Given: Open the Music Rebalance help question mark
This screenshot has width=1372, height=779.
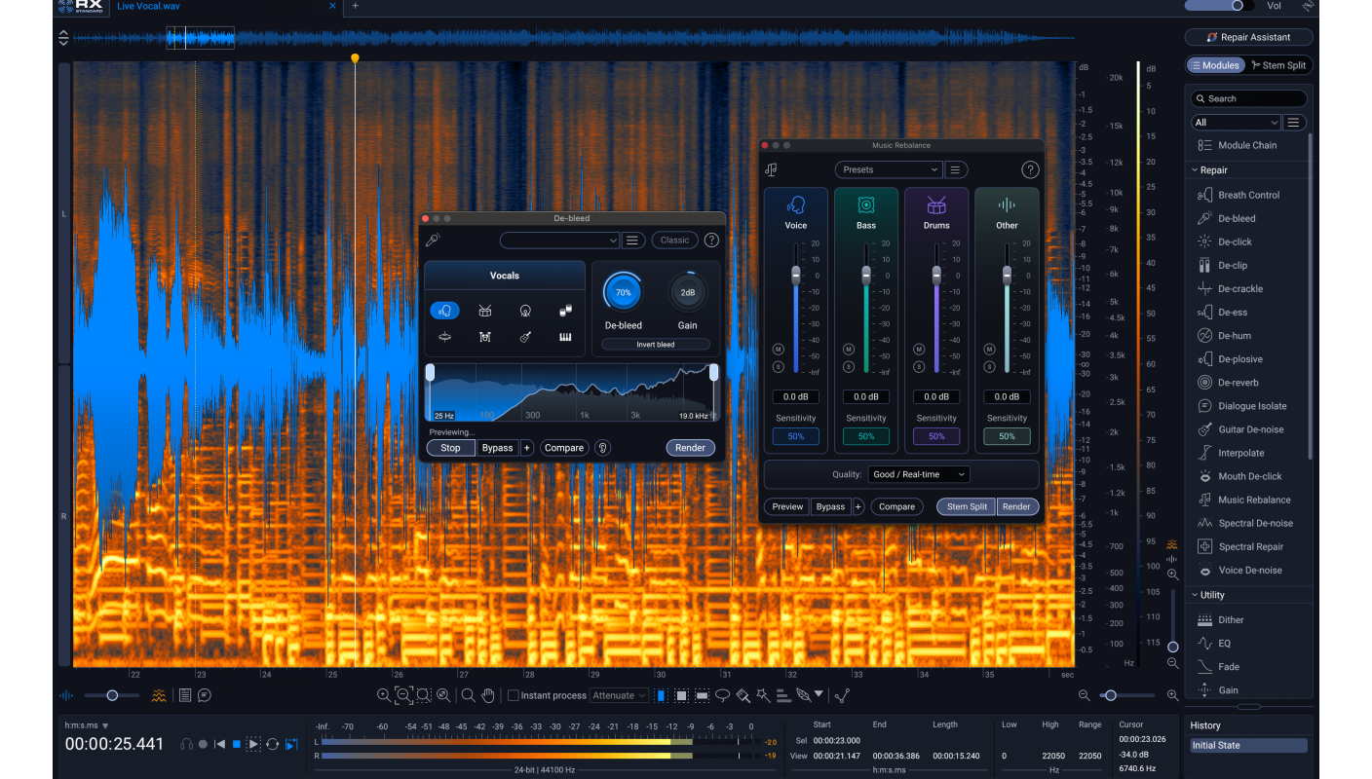Looking at the screenshot, I should [x=1030, y=169].
